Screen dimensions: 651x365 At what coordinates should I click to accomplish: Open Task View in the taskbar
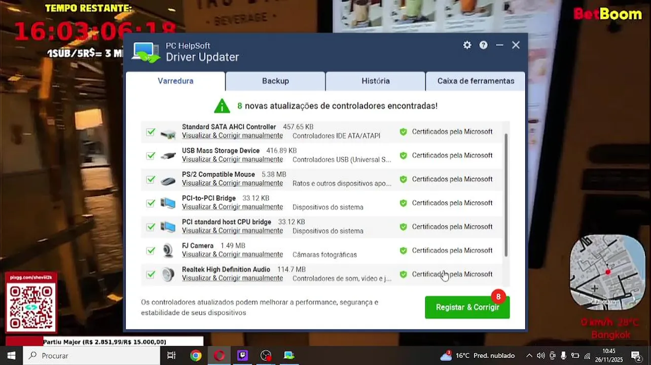pos(171,355)
